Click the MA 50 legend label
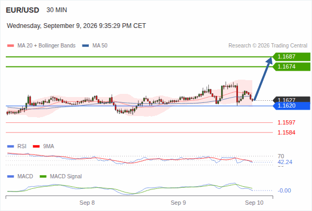The width and height of the screenshot is (312, 211). [x=100, y=46]
